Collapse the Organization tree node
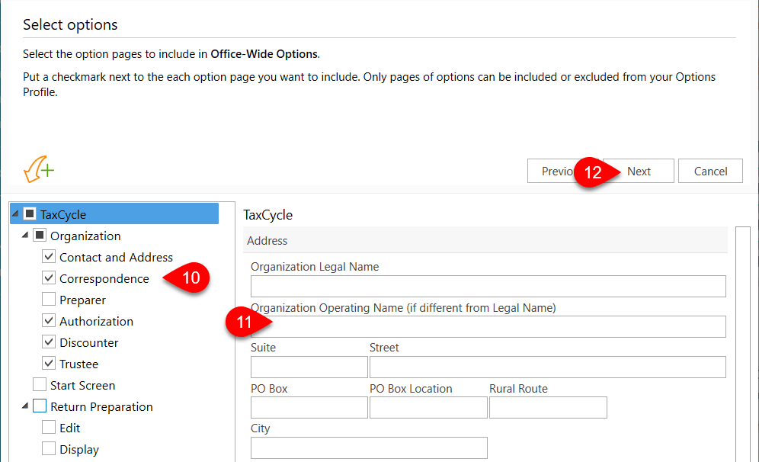Viewport: 759px width, 462px height. (25, 236)
